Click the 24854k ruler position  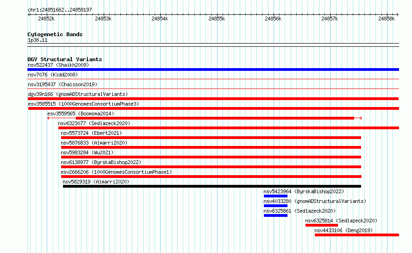160,19
